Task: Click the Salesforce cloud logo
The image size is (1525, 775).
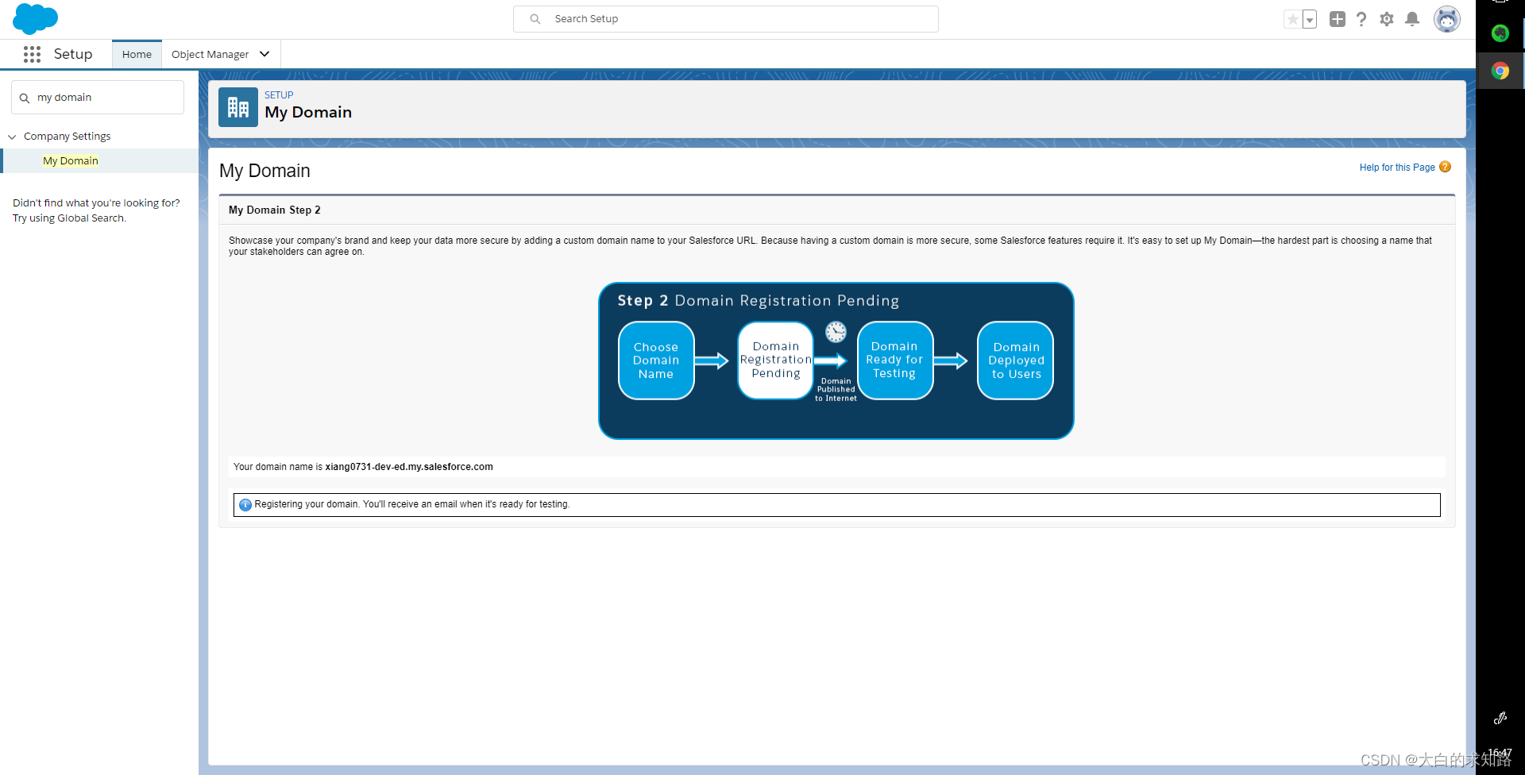Action: pos(35,18)
